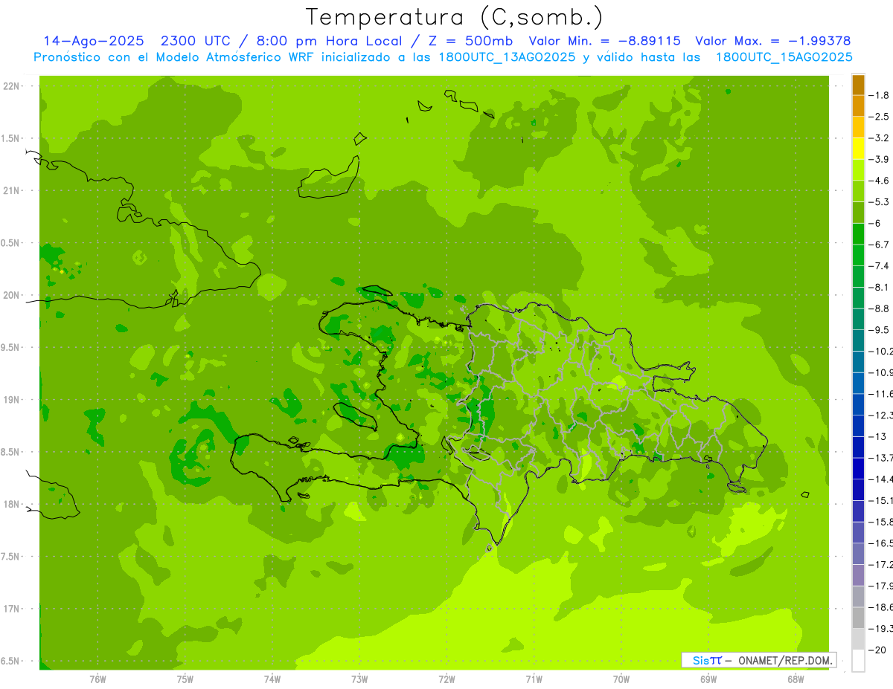Click the legend value '-7.4'
The height and width of the screenshot is (689, 893).
pos(879,266)
